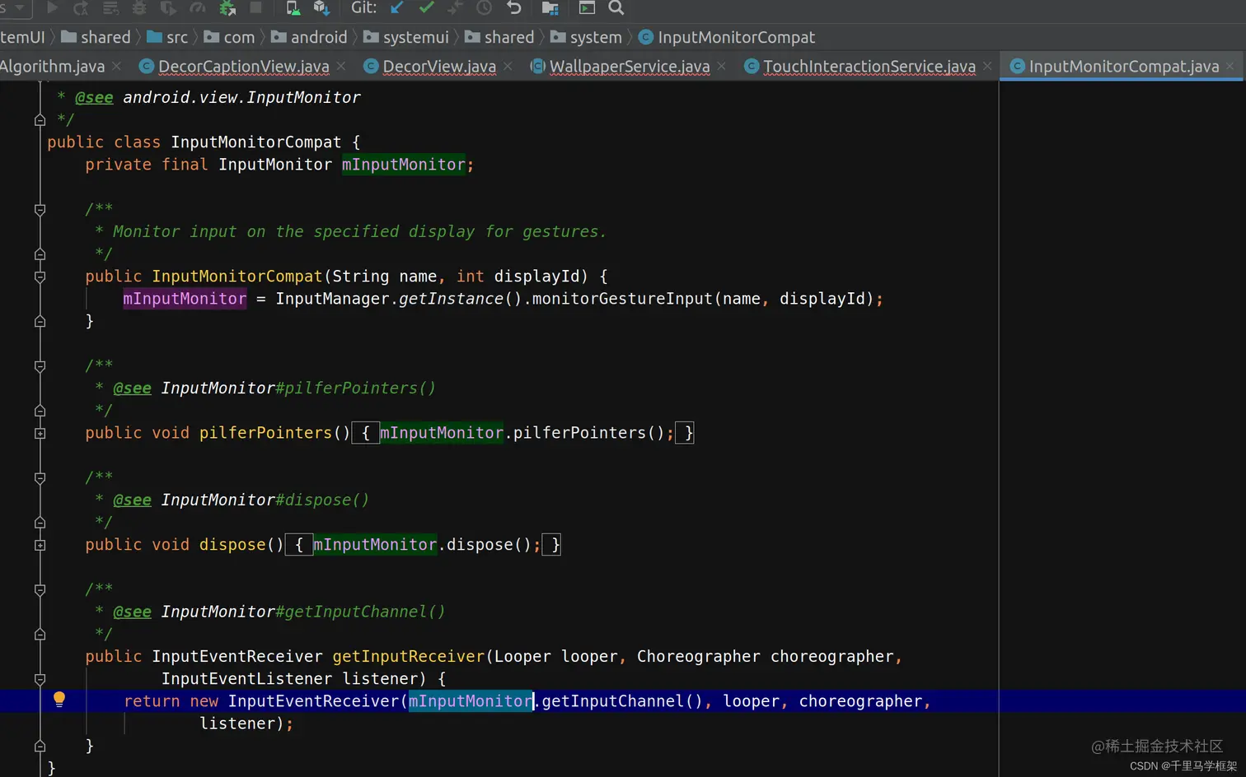Click the Git Commit green checkmark
1246x777 pixels.
(426, 8)
